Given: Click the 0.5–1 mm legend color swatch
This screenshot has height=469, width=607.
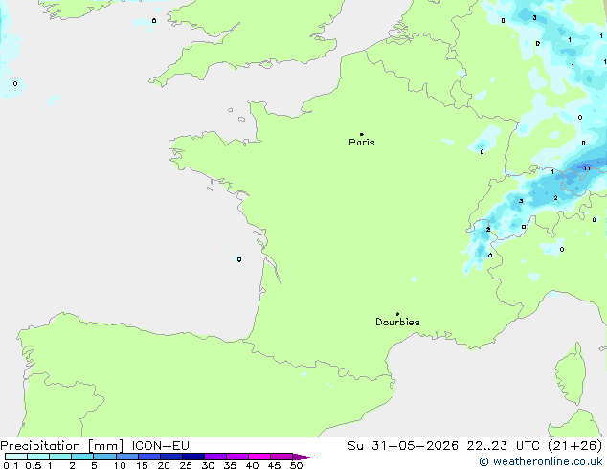Looking at the screenshot, I should (x=38, y=457).
